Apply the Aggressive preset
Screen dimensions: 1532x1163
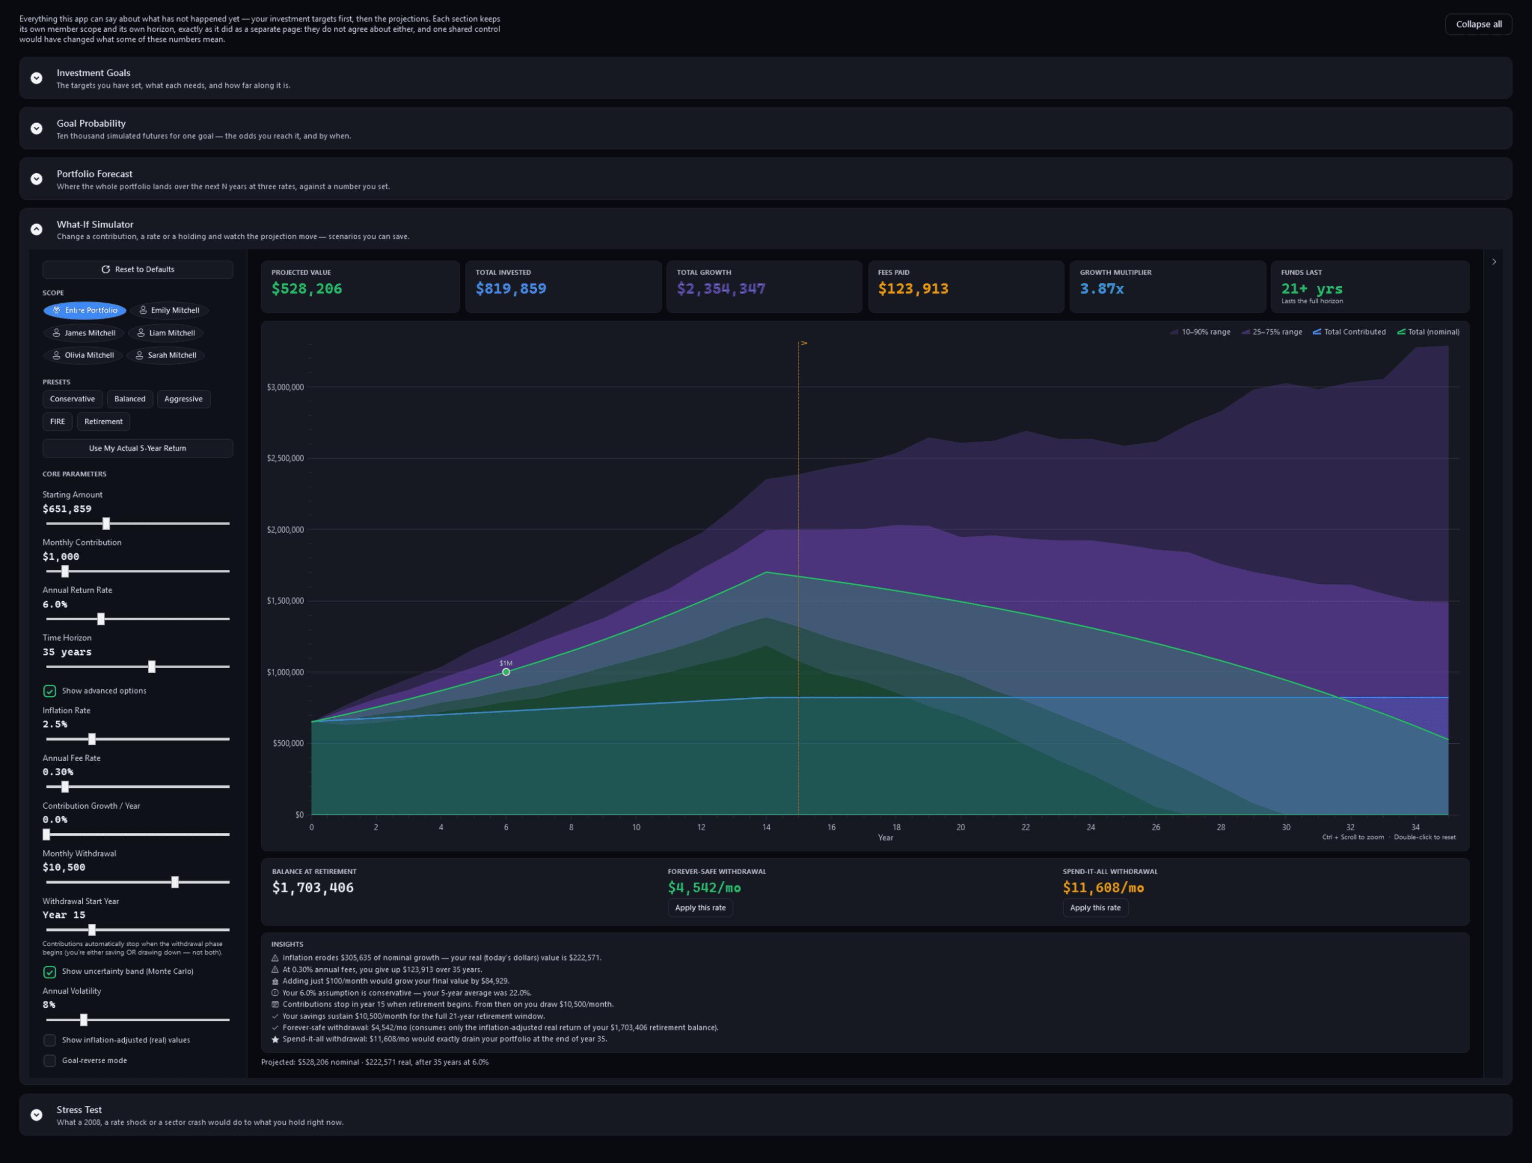[x=184, y=399]
